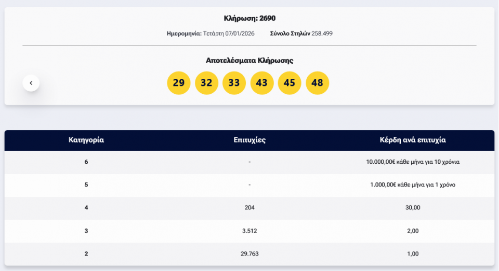Image resolution: width=499 pixels, height=271 pixels.
Task: Select the 10.000,00€ monthly prize cell
Action: tap(413, 162)
